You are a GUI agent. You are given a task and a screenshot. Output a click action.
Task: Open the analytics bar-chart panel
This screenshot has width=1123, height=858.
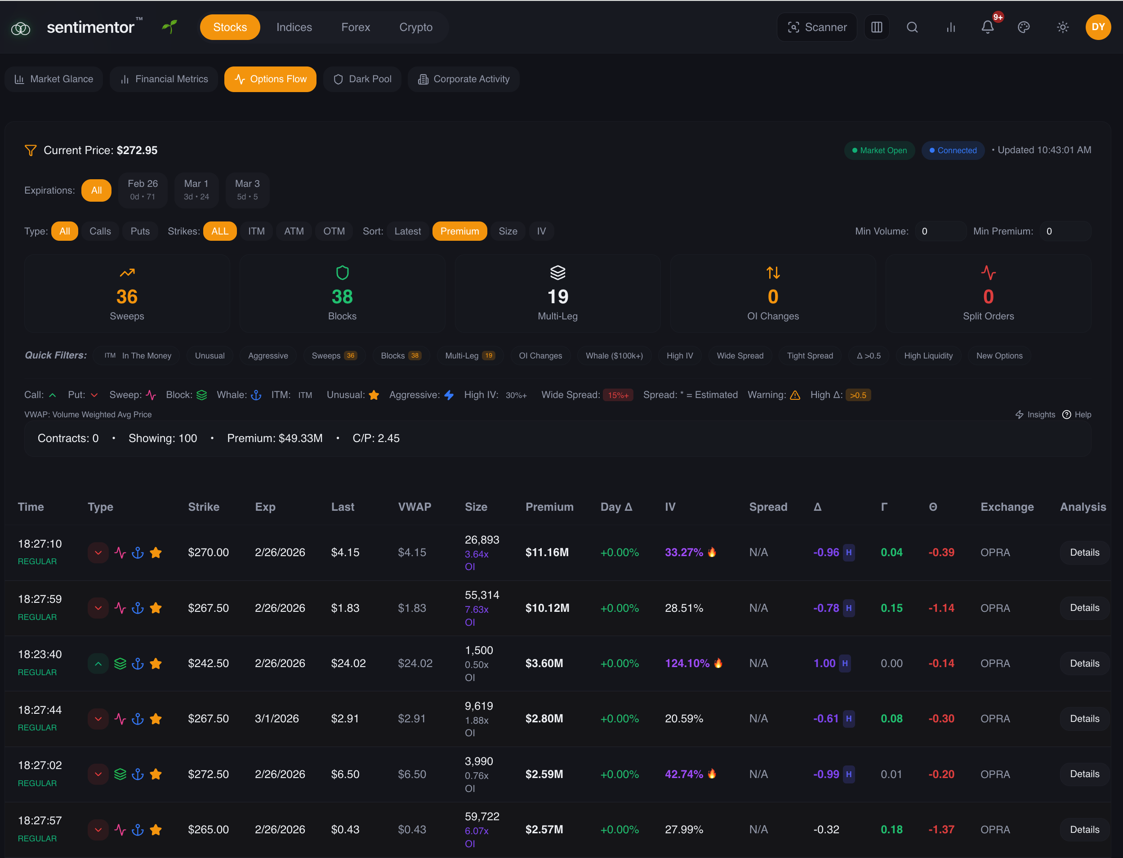click(950, 27)
